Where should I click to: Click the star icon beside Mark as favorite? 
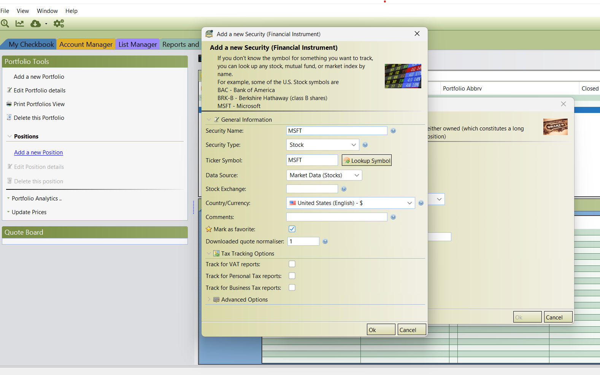209,229
